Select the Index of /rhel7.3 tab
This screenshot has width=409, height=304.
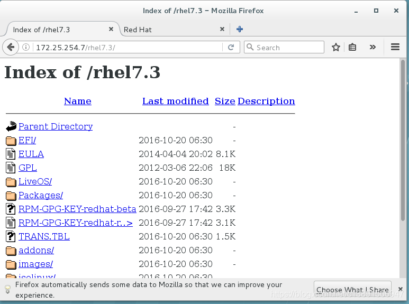point(61,30)
